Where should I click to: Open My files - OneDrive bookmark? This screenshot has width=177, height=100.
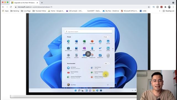111,11
